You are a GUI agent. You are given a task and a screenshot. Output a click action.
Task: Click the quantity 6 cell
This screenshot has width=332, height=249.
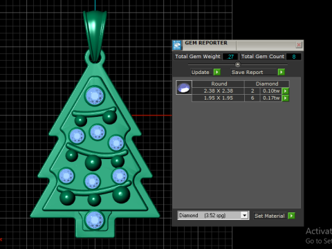point(252,98)
